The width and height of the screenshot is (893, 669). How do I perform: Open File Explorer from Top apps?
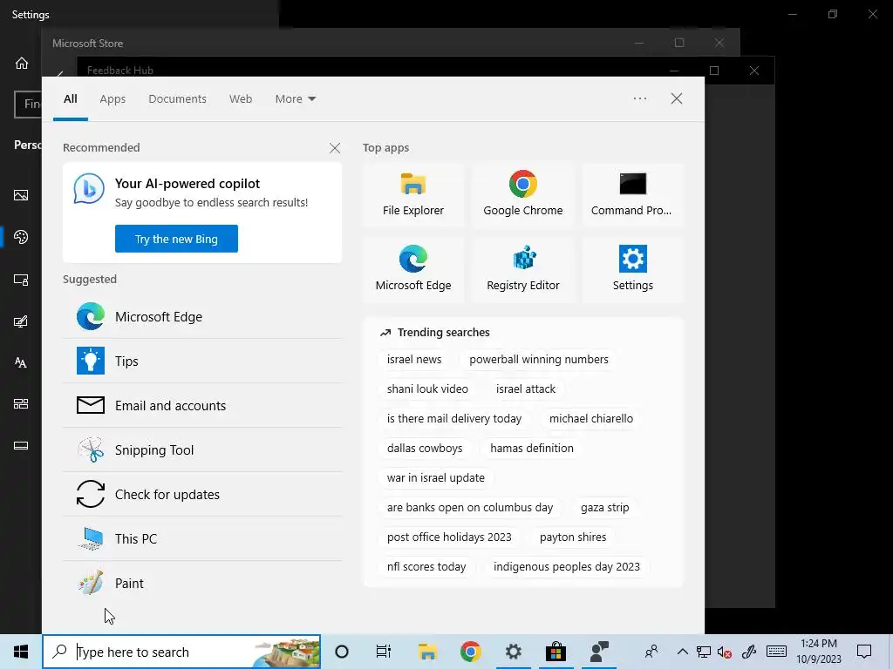[x=412, y=194]
